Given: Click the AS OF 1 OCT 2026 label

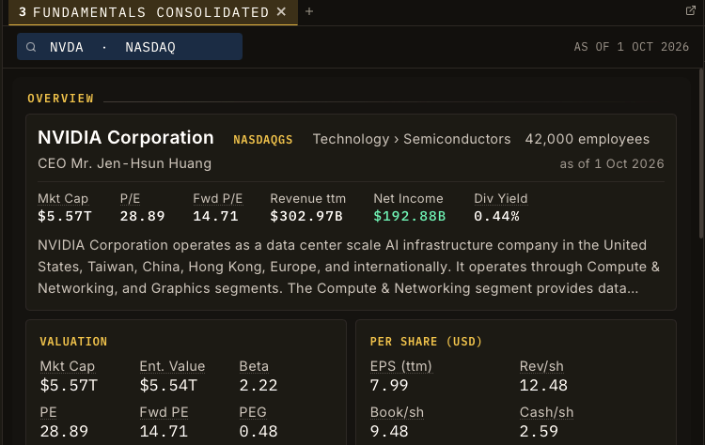Looking at the screenshot, I should click(632, 47).
